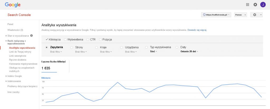Tick the Pozycja checkbox
This screenshot has height=109, width=270.
point(100,40)
